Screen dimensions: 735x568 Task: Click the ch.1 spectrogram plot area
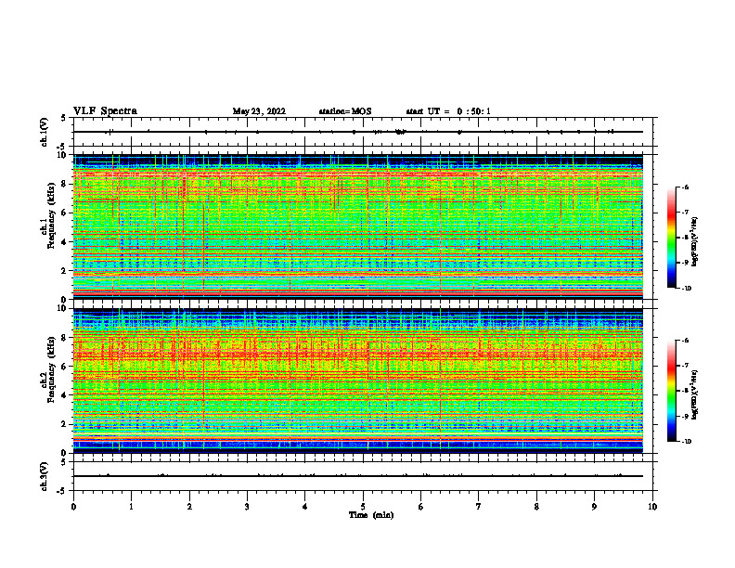[x=358, y=226]
